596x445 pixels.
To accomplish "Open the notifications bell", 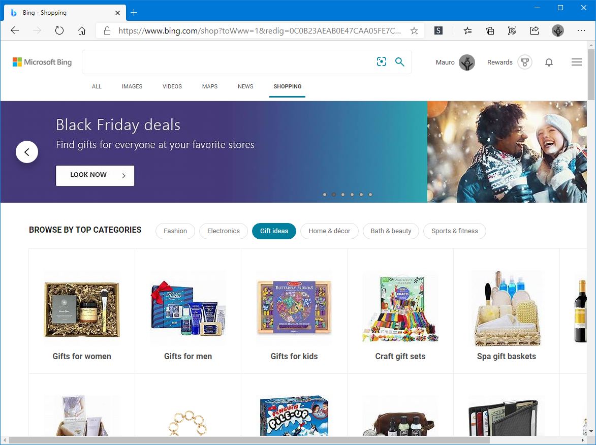I will click(549, 62).
